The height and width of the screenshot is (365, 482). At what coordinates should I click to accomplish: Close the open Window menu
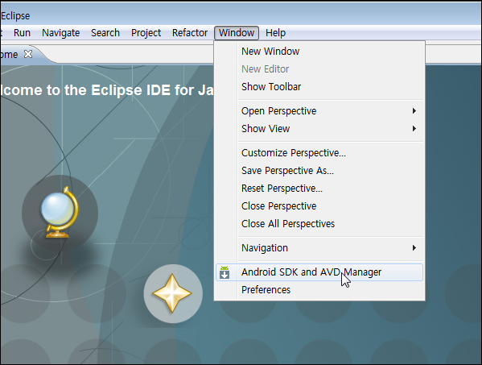coord(237,32)
